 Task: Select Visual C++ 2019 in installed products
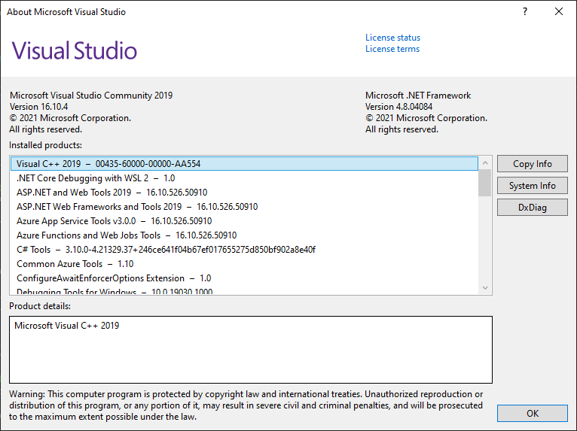(244, 164)
